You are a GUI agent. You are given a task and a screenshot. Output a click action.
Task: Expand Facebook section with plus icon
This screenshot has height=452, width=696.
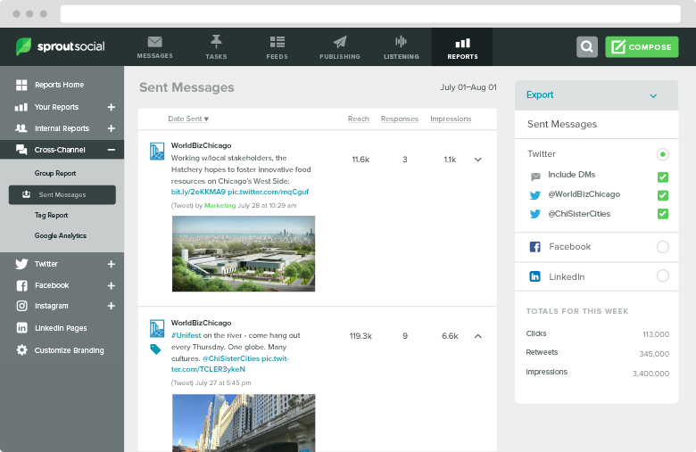[x=112, y=285]
